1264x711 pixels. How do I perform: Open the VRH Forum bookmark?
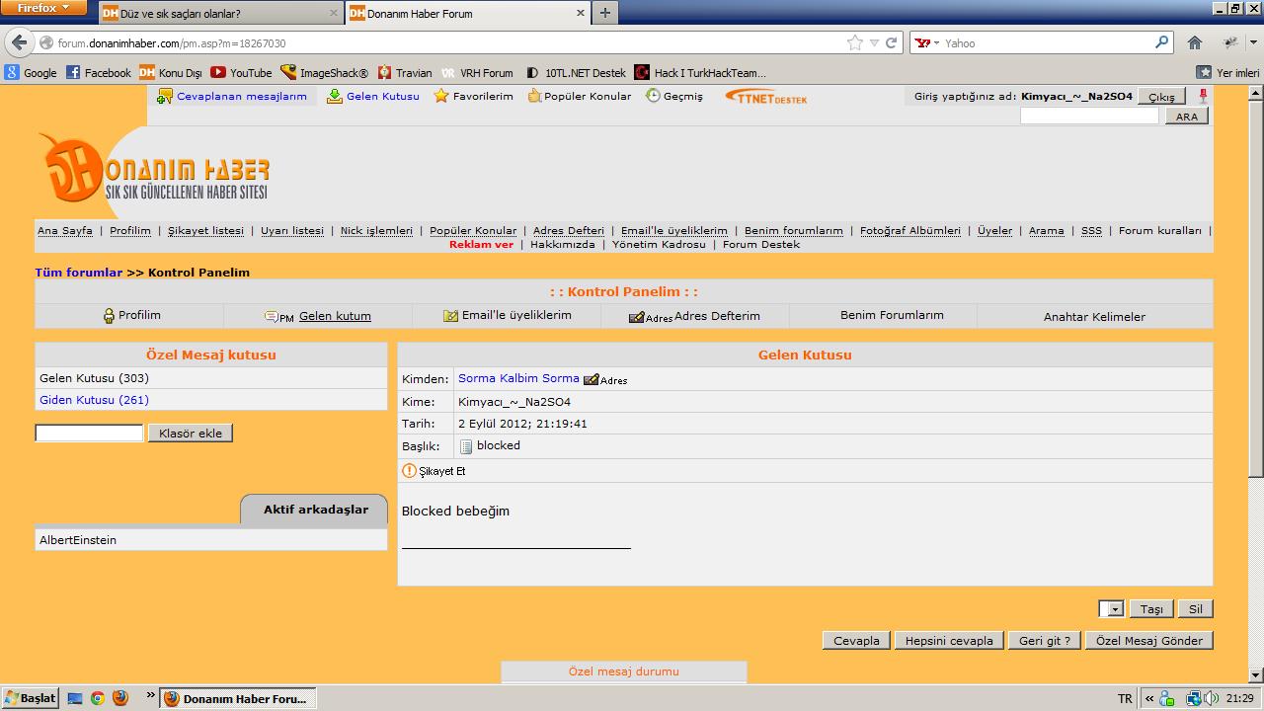[x=477, y=72]
